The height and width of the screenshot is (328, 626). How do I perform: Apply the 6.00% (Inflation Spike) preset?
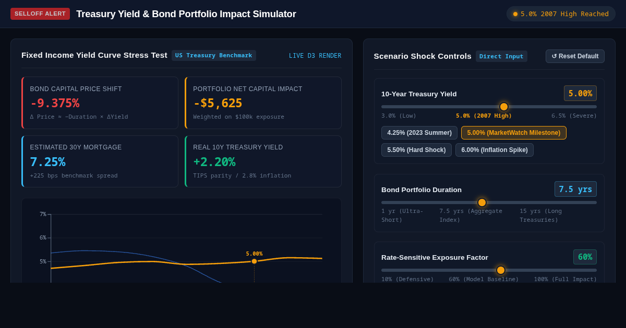[495, 150]
